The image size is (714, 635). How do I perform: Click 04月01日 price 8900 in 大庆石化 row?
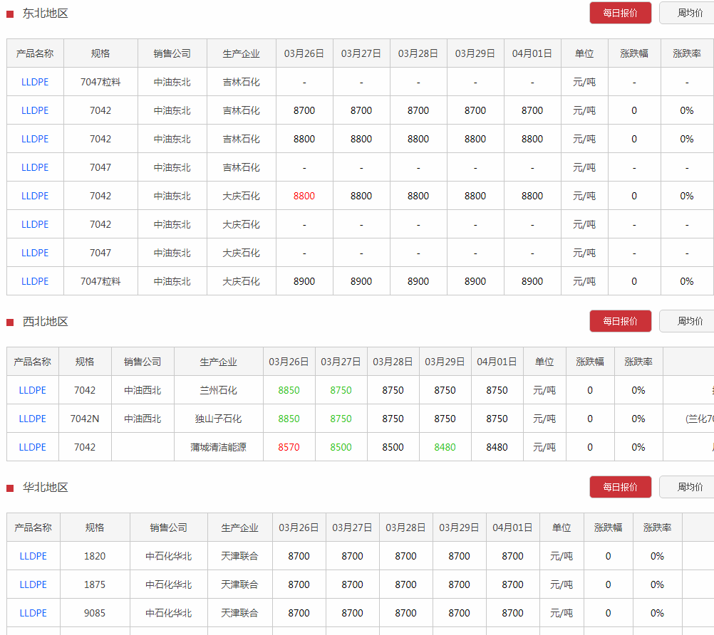[x=532, y=281]
